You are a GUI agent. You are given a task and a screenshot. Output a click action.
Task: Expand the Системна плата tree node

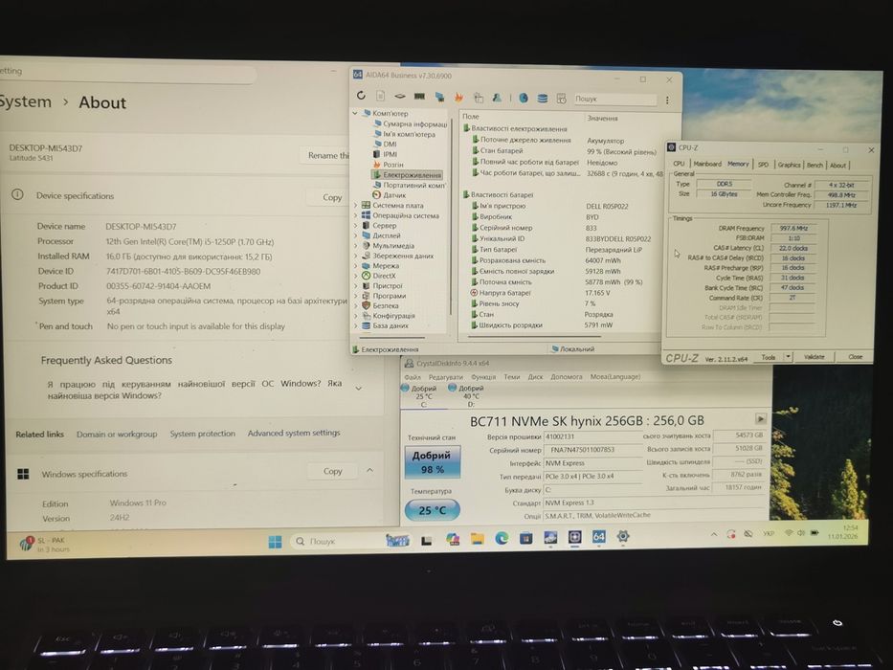pyautogui.click(x=356, y=205)
